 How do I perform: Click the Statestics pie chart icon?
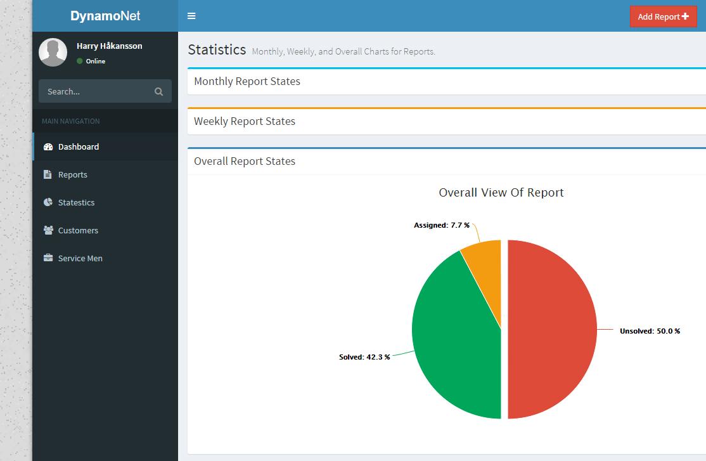[48, 202]
